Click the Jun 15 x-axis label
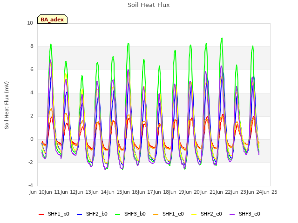The image size is (298, 223). click(115, 192)
